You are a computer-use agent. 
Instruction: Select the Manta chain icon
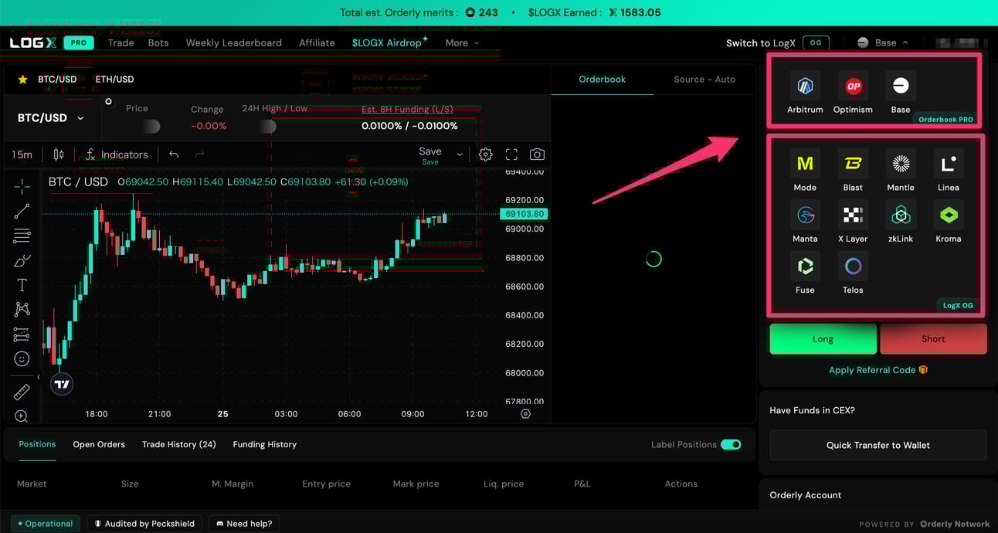805,215
